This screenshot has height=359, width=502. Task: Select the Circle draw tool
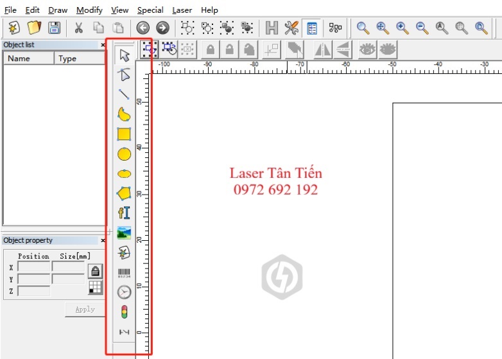(124, 154)
